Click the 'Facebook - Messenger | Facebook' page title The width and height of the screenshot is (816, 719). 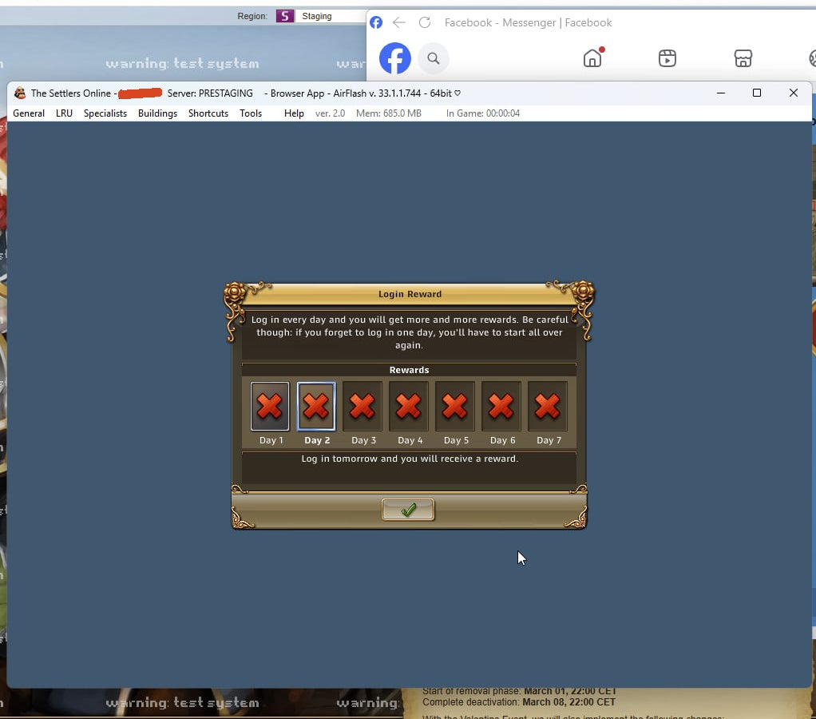(529, 22)
